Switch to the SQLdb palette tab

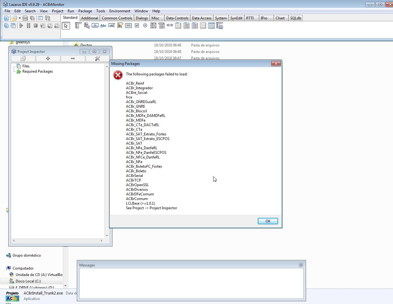click(296, 18)
